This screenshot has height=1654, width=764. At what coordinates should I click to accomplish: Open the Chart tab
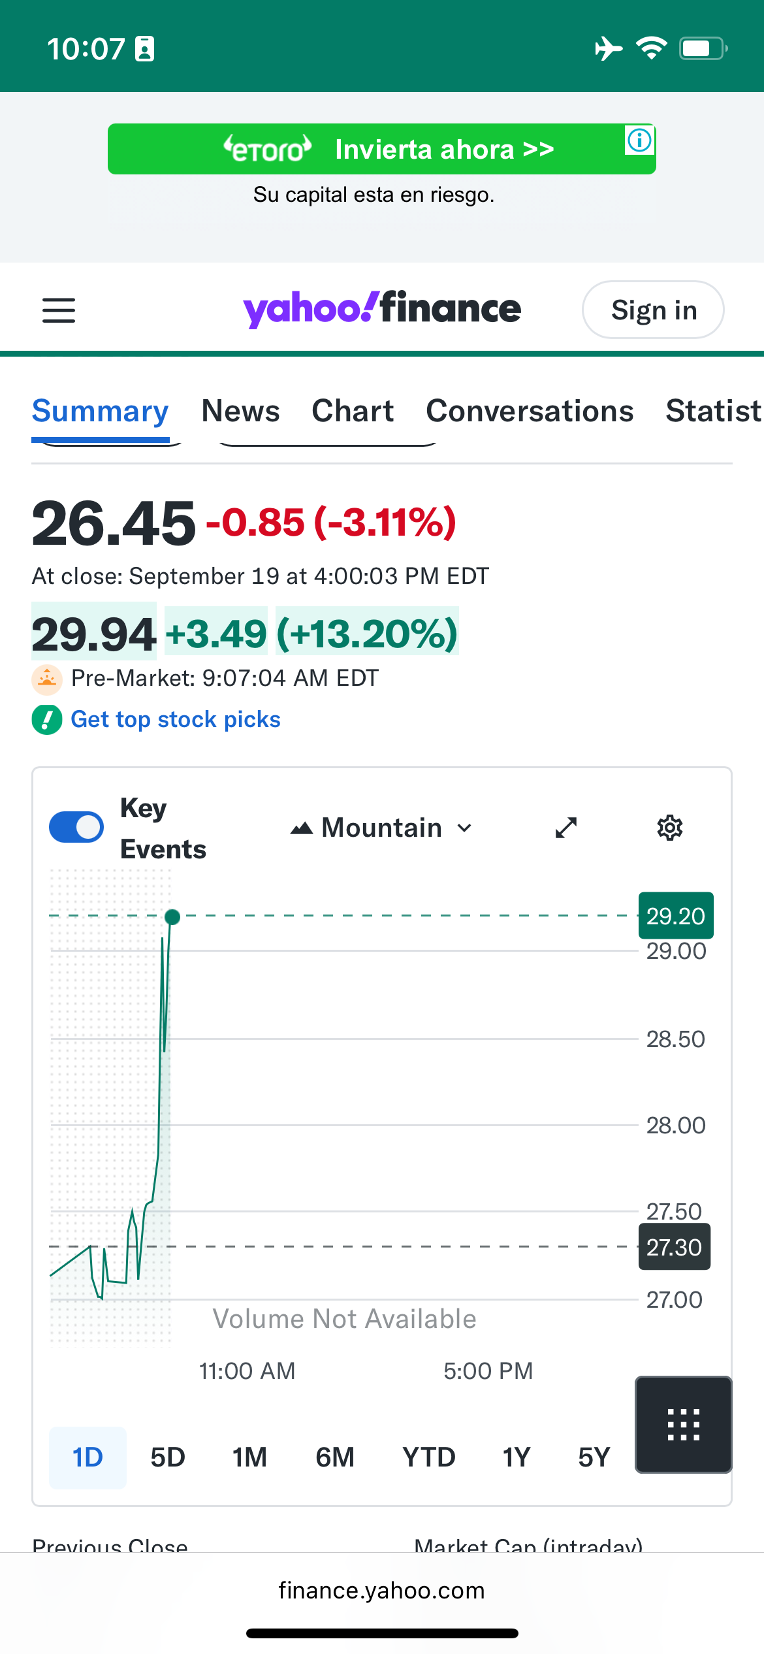point(353,411)
